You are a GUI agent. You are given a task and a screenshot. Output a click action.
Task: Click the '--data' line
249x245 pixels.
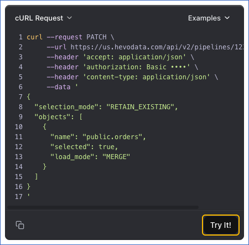(62, 87)
